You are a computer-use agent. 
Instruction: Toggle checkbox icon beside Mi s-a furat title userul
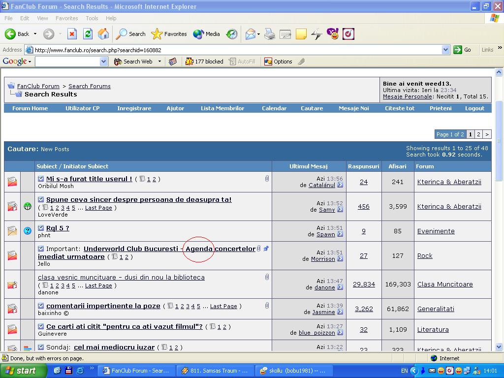click(41, 179)
